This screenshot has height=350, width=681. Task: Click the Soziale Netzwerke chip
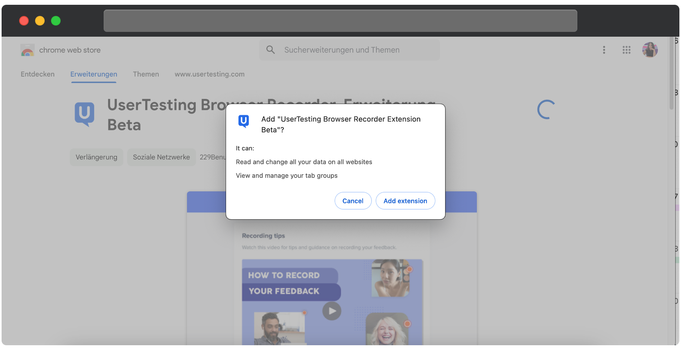pyautogui.click(x=161, y=157)
